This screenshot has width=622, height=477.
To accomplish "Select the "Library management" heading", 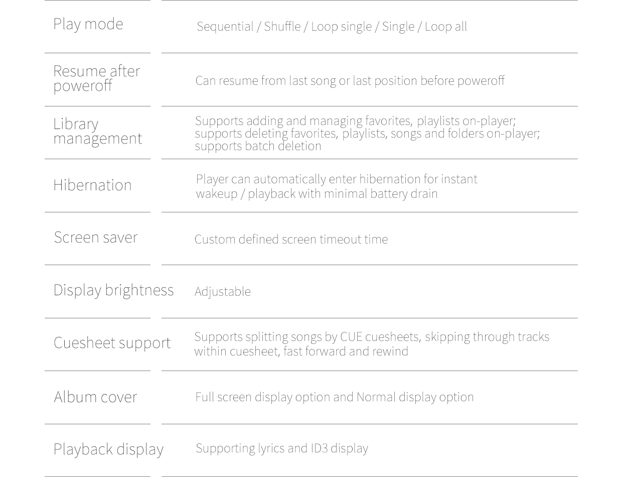I will (x=97, y=131).
